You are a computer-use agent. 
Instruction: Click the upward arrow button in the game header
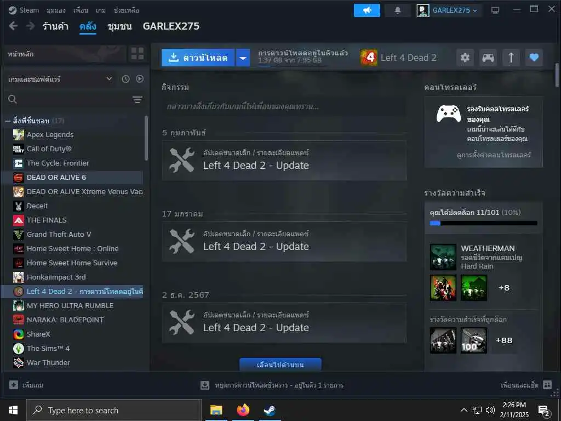(511, 57)
